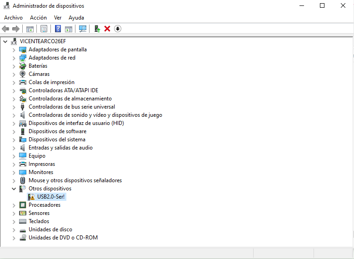Expand the Cámaras chevron
Image resolution: width=354 pixels, height=259 pixels.
[14, 74]
